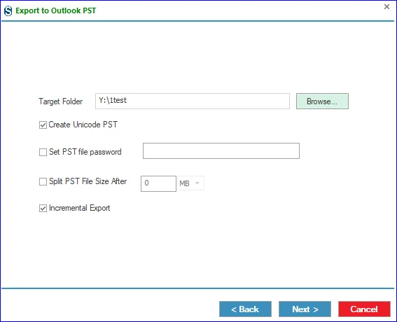Cancel the PST export wizard
Viewport: 397px width, 322px height.
click(364, 309)
